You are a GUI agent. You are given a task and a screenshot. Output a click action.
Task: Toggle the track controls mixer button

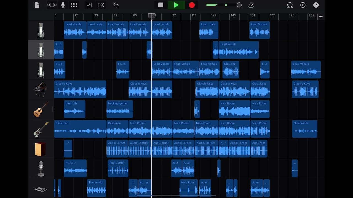coord(90,5)
